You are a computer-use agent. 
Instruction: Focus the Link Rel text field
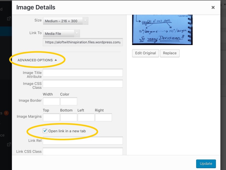pyautogui.click(x=83, y=141)
